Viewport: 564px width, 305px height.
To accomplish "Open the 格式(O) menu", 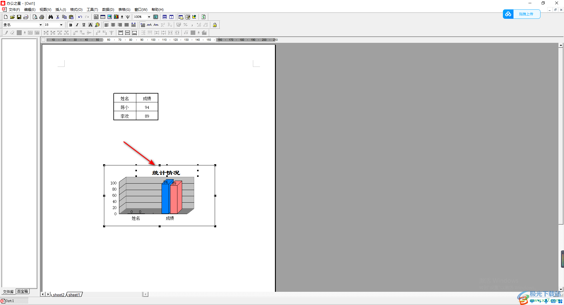I will coord(76,10).
